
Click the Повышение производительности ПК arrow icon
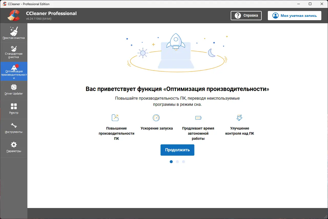[115, 118]
